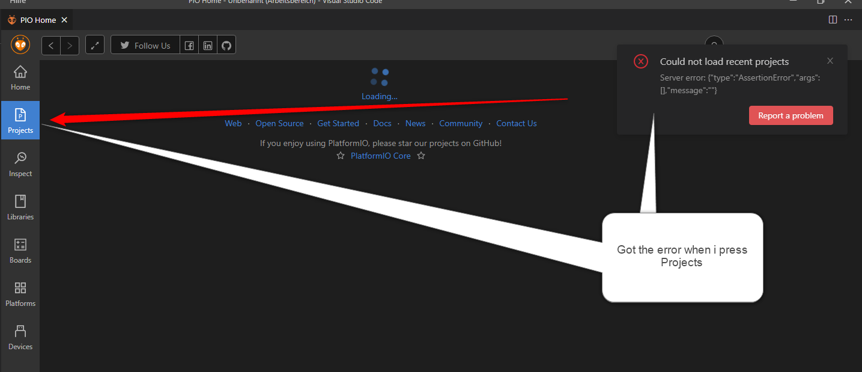This screenshot has height=372, width=862.
Task: Open the Boards section
Action: pos(20,251)
